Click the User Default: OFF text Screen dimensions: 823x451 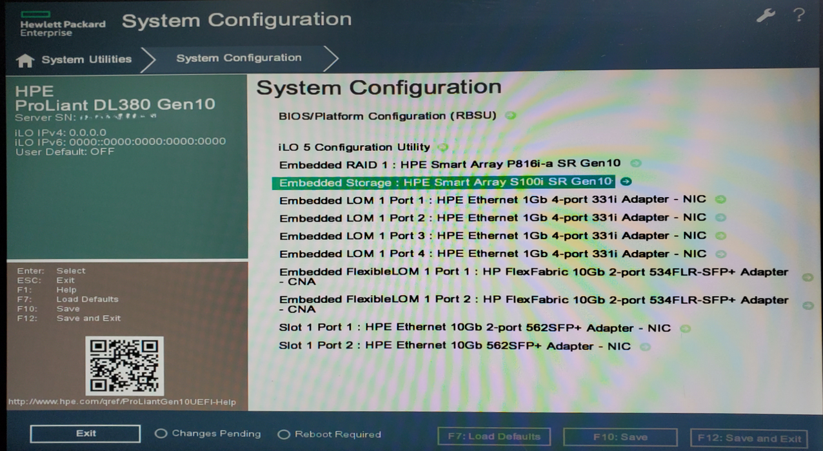point(64,151)
